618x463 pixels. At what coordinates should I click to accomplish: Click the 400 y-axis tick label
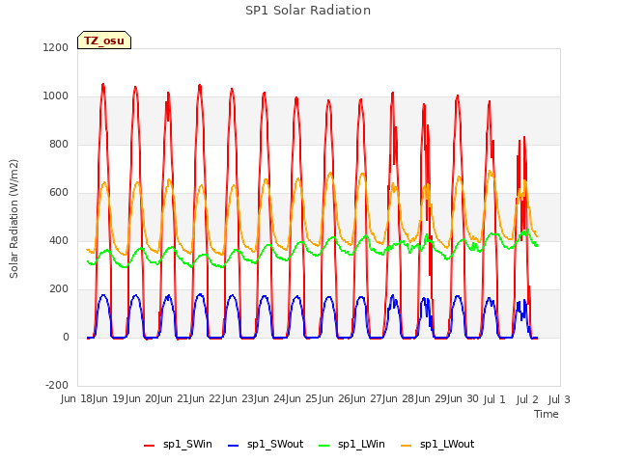pyautogui.click(x=59, y=240)
